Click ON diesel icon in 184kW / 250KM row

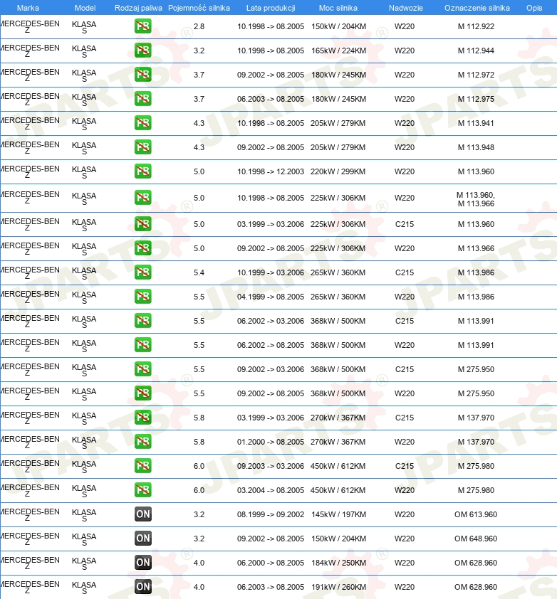coord(142,562)
